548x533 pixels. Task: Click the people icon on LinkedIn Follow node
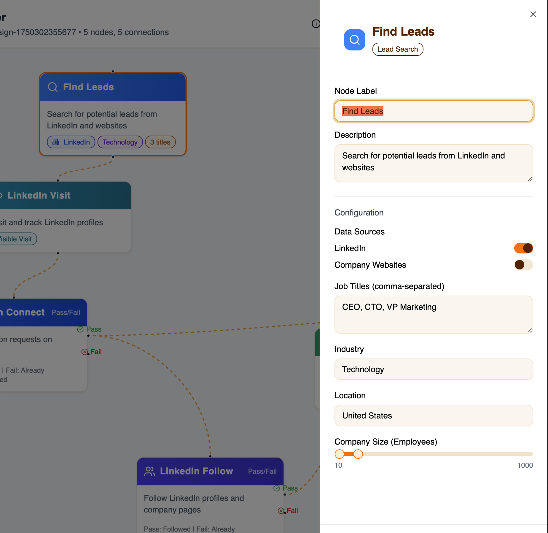pos(150,471)
